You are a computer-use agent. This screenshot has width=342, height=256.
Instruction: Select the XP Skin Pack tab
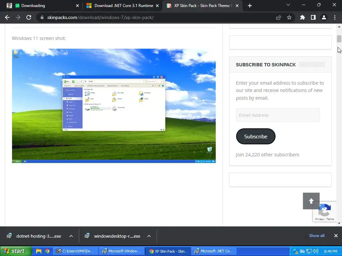point(202,6)
